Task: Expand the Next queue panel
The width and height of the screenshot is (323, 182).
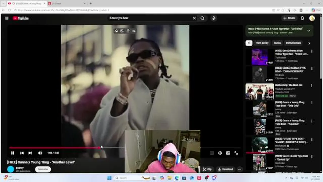Action: [309, 31]
